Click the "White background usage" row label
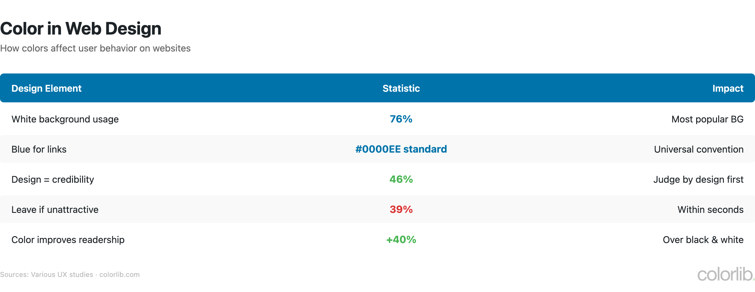755x292 pixels. coord(65,119)
